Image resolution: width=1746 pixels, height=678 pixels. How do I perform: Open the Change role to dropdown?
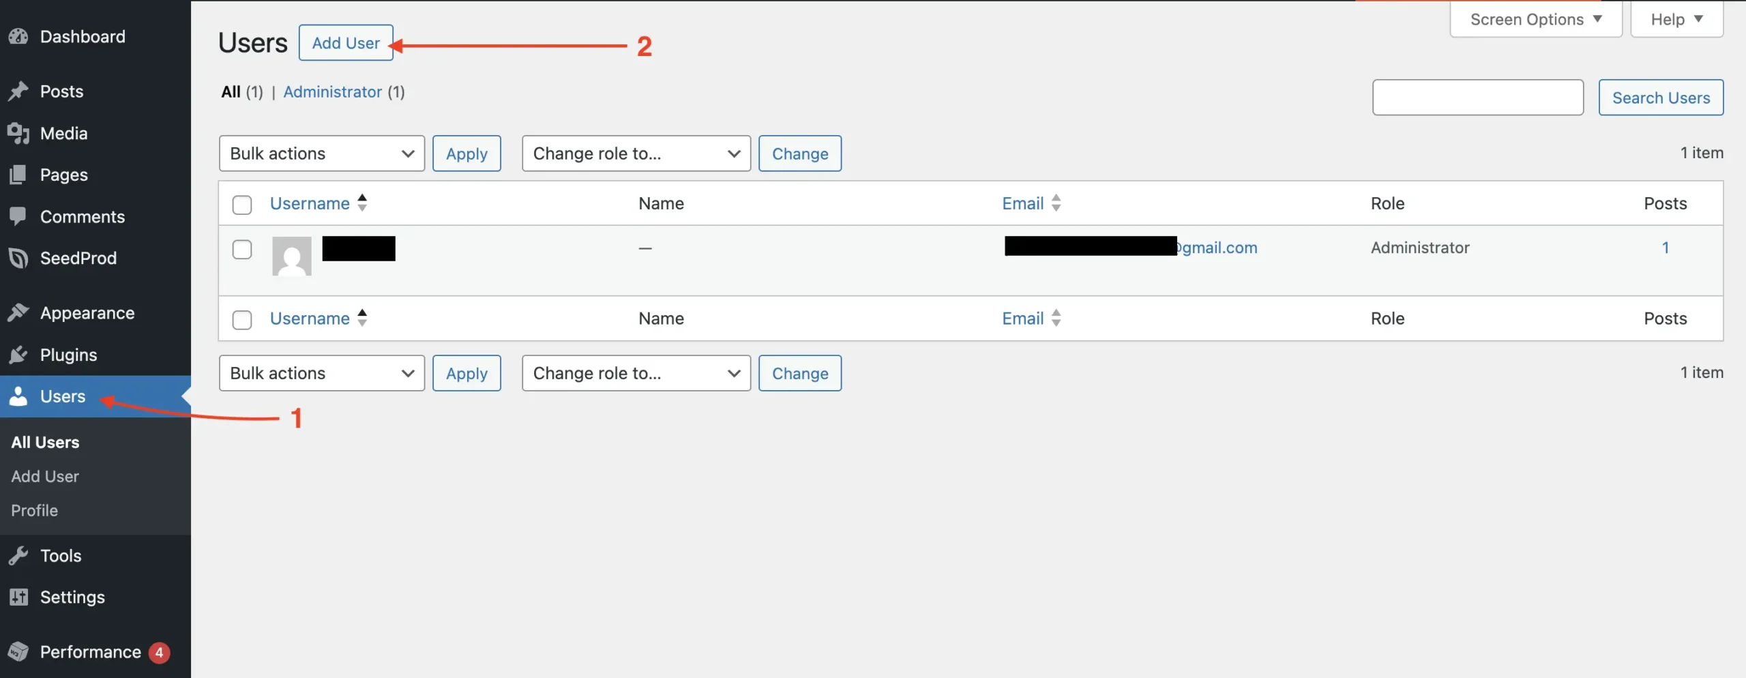635,153
